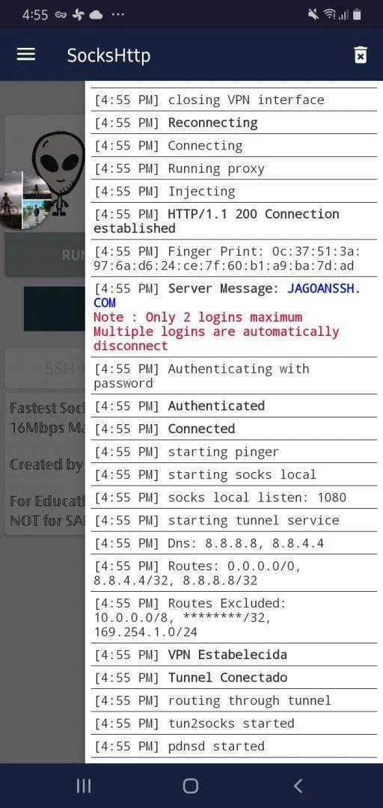The image size is (383, 808).
Task: Tap the battery status icon
Action: (x=357, y=15)
